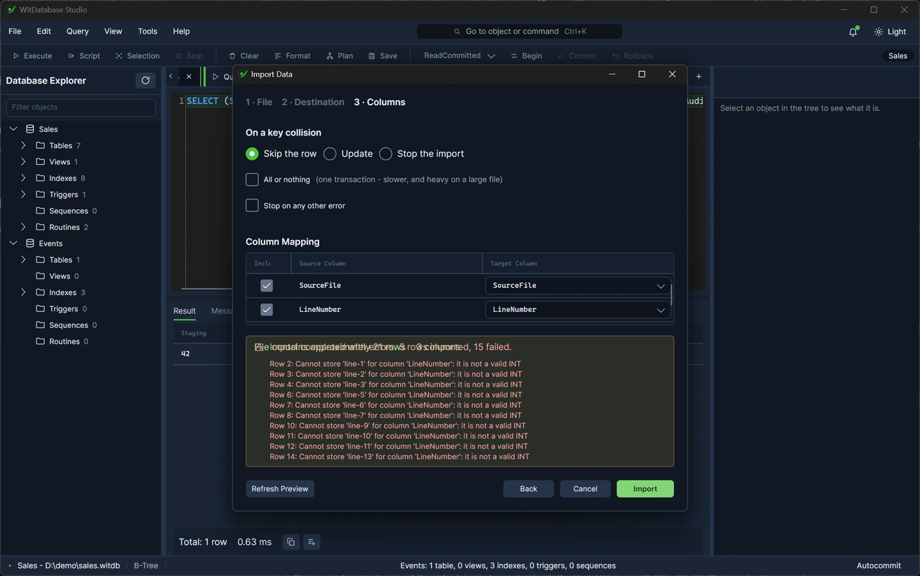
Task: Expand Events Indexes node
Action: (x=24, y=292)
